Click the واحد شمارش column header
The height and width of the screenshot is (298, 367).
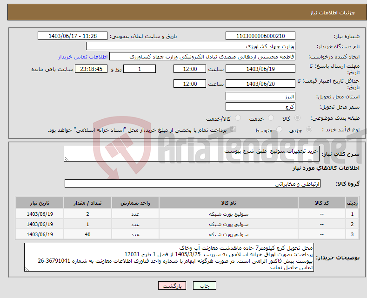[x=135, y=203]
